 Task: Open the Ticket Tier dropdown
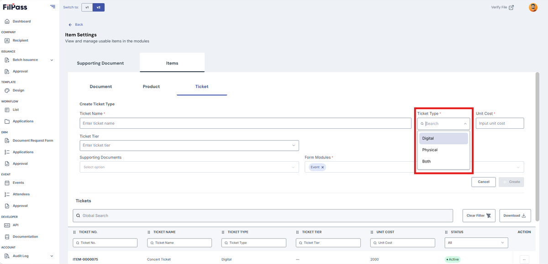coord(190,145)
